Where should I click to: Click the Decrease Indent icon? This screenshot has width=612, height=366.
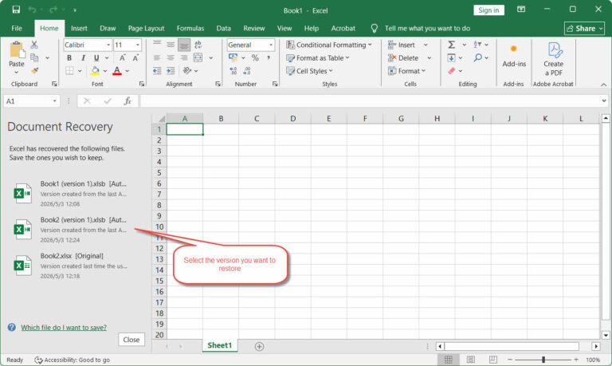point(157,71)
